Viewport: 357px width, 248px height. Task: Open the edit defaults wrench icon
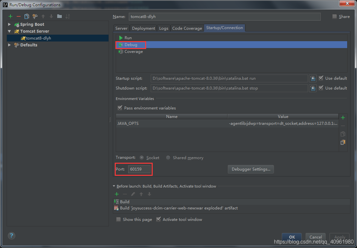pyautogui.click(x=35, y=16)
